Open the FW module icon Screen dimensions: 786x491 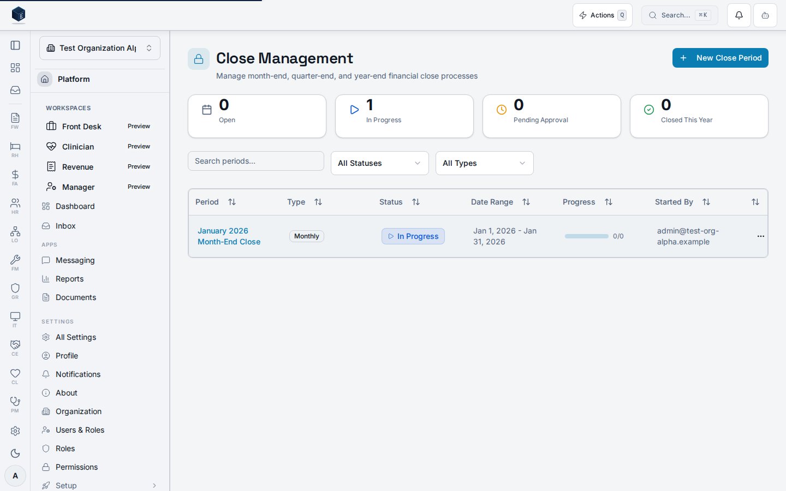click(x=15, y=121)
